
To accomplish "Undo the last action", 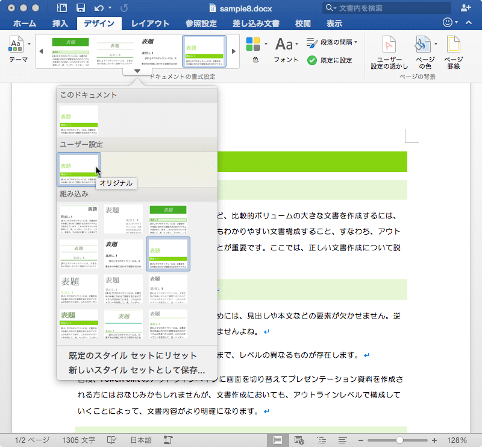I will [99, 8].
